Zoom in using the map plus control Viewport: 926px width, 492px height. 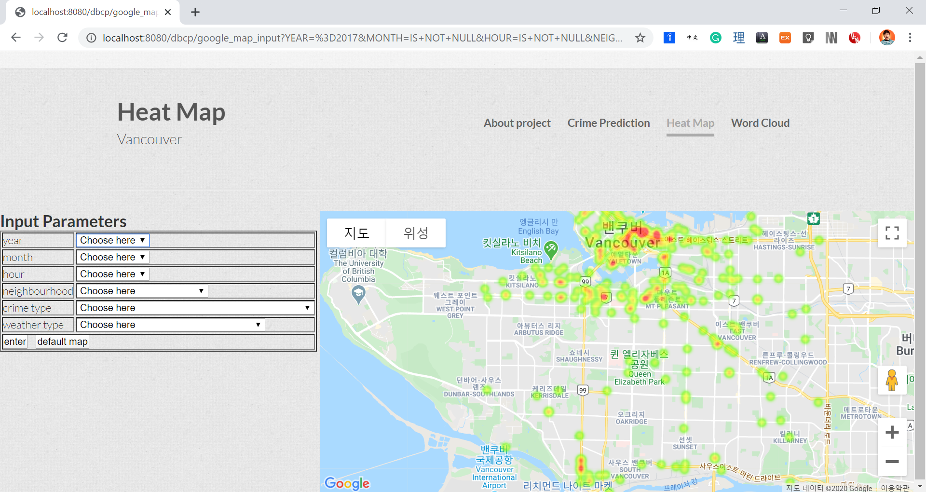click(892, 432)
